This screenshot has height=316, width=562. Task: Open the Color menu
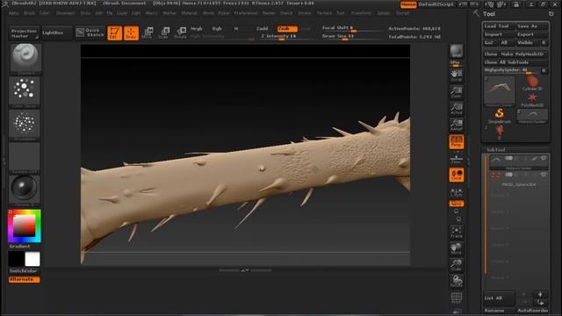44,13
